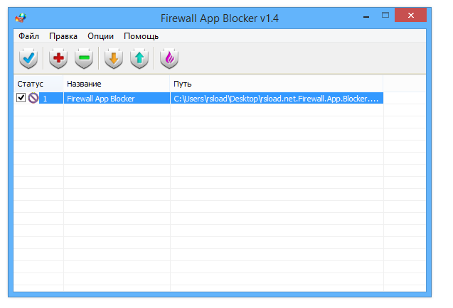Click the red plus shield icon
The width and height of the screenshot is (453, 308).
coord(58,59)
